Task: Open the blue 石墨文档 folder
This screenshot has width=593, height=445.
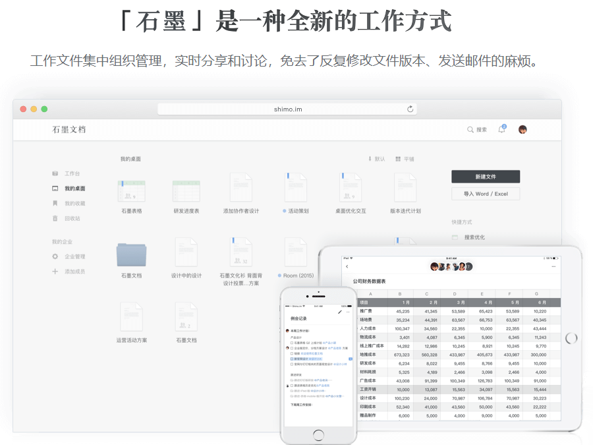Action: [131, 254]
